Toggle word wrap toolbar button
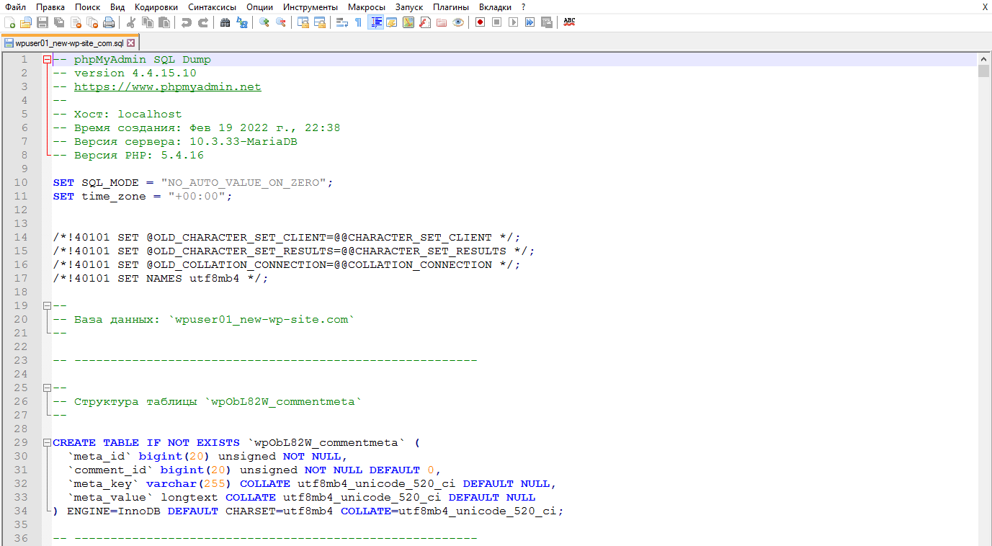The width and height of the screenshot is (992, 546). pos(341,22)
